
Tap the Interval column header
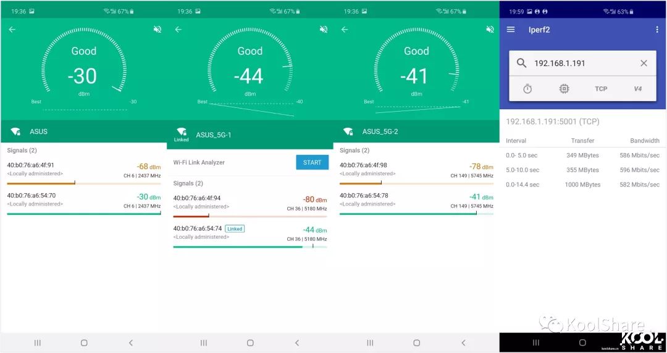(516, 141)
